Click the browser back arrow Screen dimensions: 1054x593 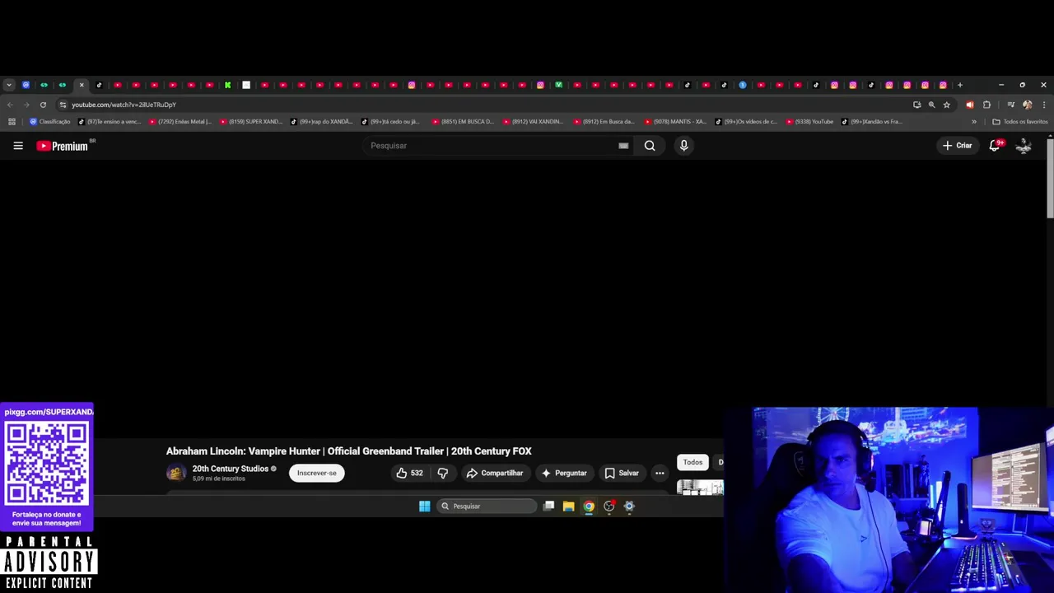tap(10, 105)
